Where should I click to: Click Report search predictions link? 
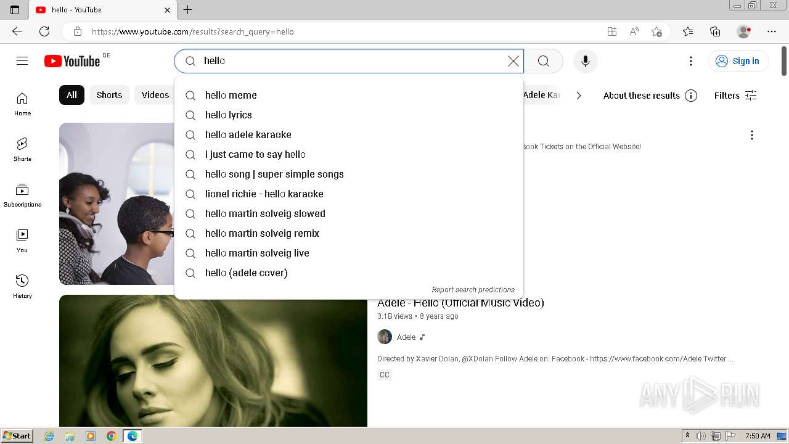click(x=473, y=290)
